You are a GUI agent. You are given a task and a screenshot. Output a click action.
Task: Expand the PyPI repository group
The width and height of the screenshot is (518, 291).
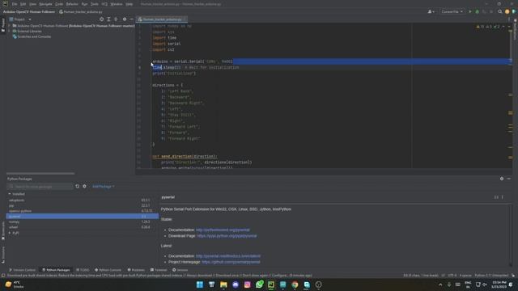pyautogui.click(x=10, y=233)
